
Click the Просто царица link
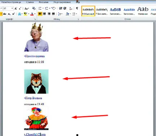tap(35, 56)
